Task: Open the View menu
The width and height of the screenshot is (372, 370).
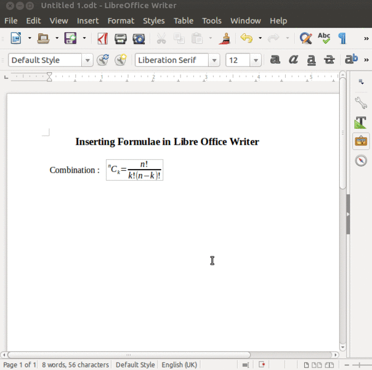Action: tap(59, 21)
